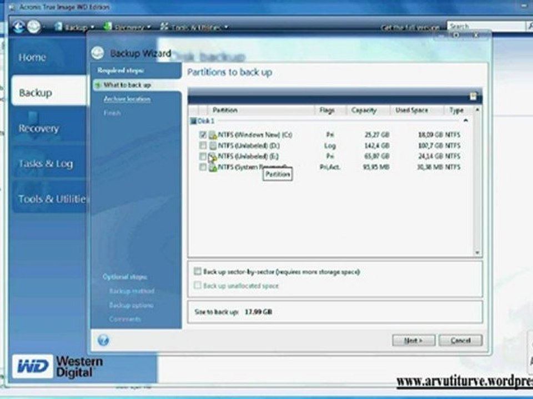The image size is (533, 399).
Task: Open the Tools & Utilities toolbar dropdown
Action: pos(226,27)
